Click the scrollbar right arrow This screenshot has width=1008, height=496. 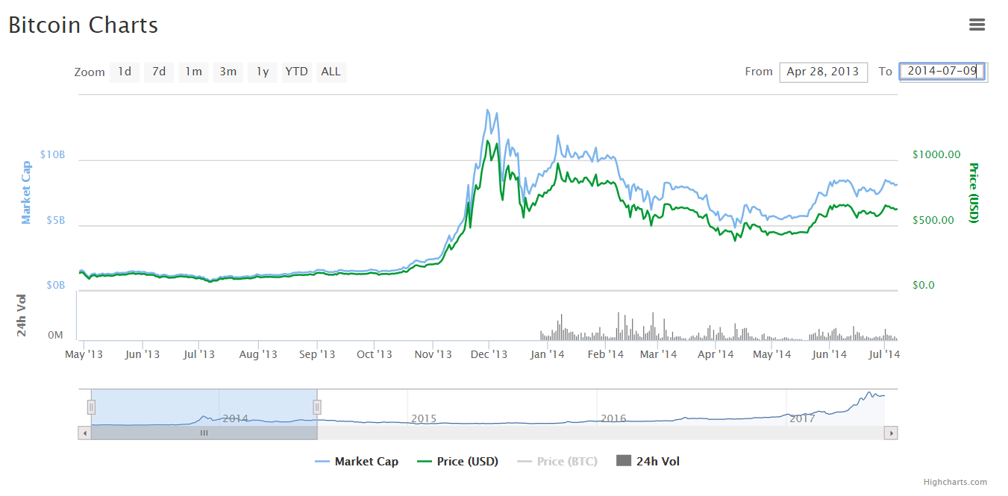point(891,433)
